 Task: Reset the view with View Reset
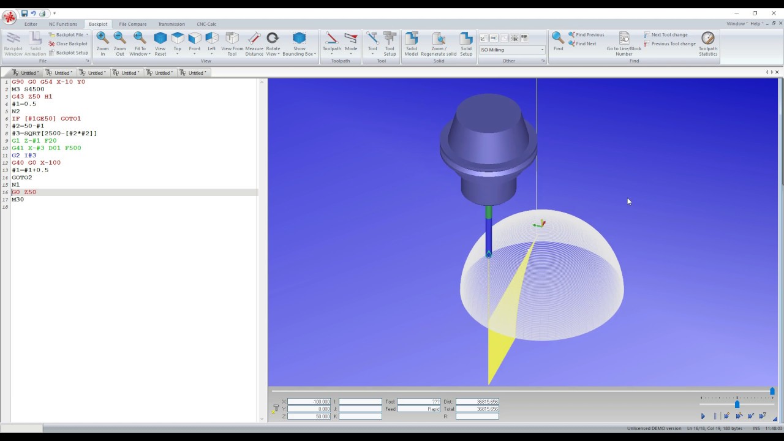[160, 43]
